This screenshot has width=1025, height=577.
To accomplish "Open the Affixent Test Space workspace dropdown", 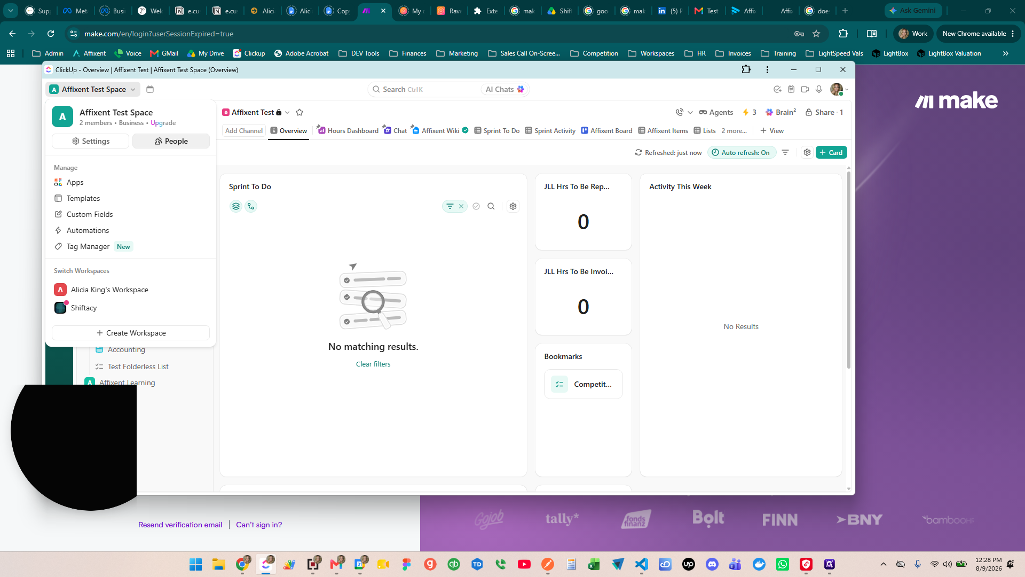I will click(x=93, y=89).
